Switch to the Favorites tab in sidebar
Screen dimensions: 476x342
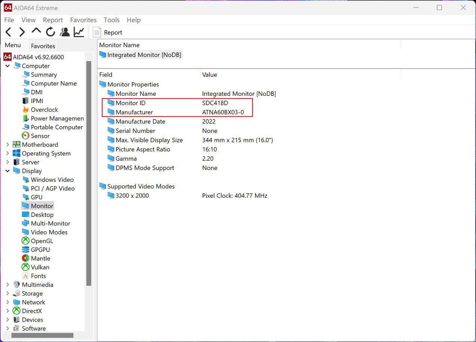(x=43, y=46)
